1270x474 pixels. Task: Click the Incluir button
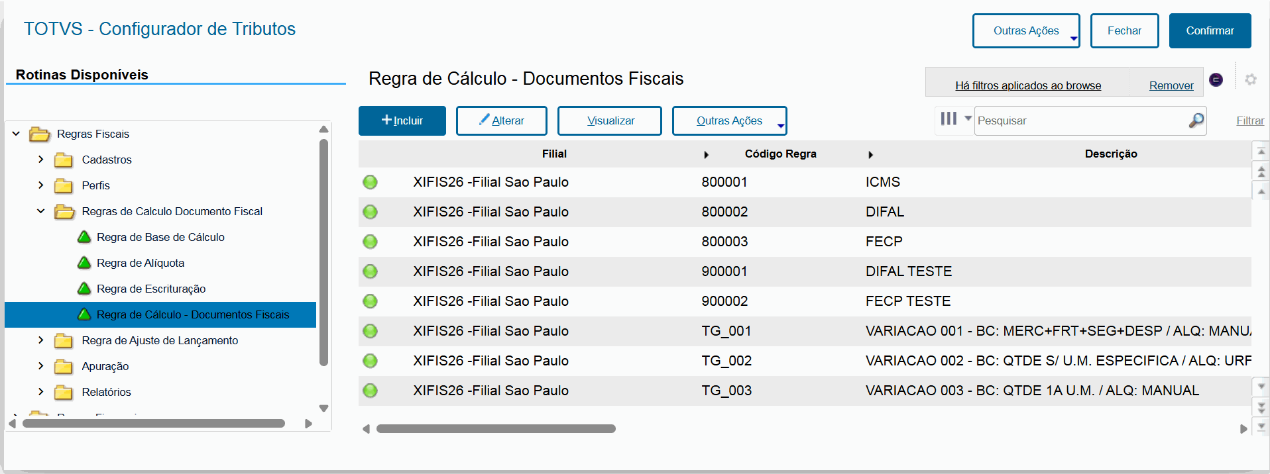point(402,120)
